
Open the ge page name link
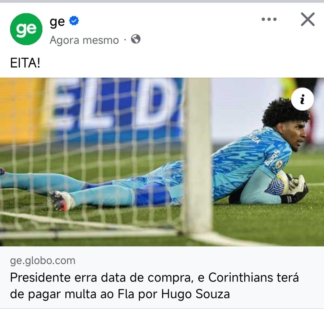[x=57, y=21]
